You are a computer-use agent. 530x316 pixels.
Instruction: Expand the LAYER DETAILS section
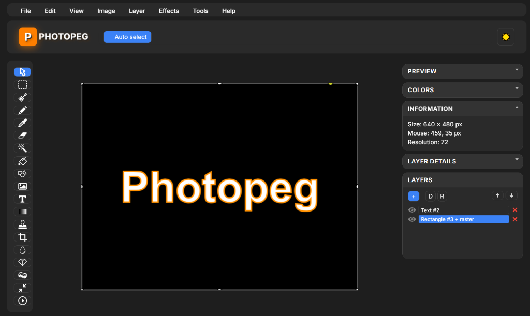[462, 161]
